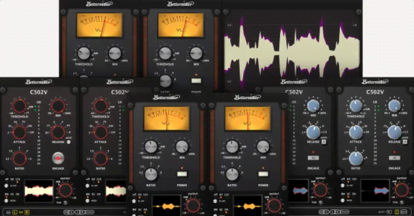Click Threshold knob on far-left red-knob panel

19,106
